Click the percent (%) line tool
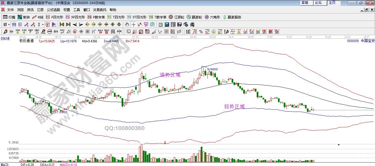375x166 pixels. click(201, 32)
